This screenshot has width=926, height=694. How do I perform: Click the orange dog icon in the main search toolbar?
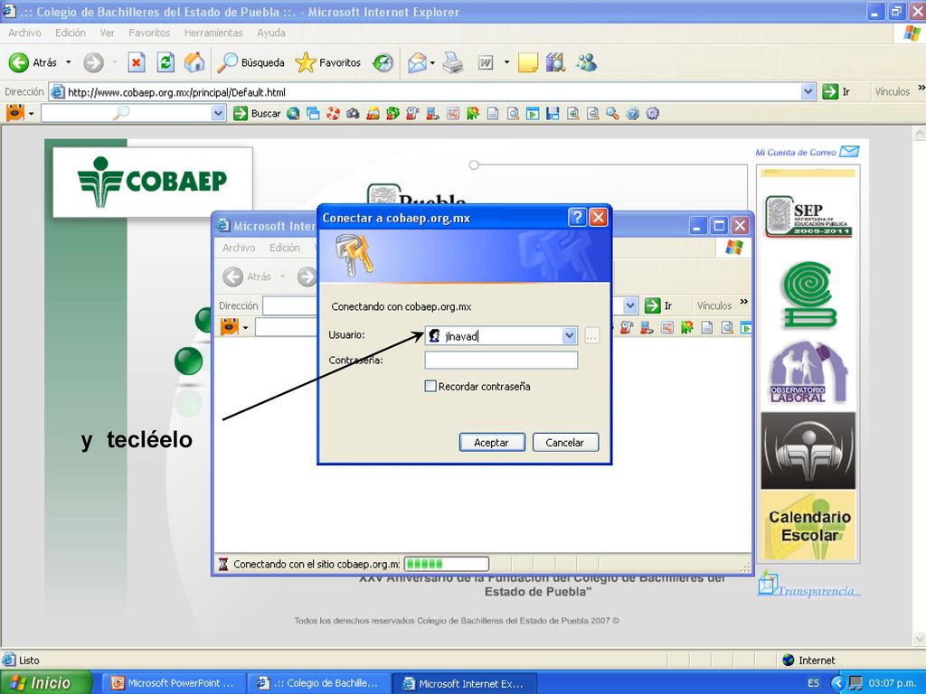coord(15,113)
